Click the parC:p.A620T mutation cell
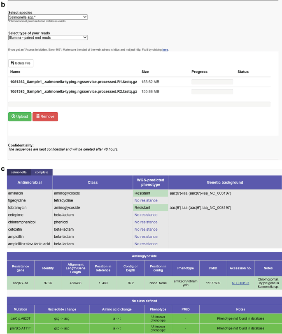The image size is (282, 334). (x=21, y=318)
